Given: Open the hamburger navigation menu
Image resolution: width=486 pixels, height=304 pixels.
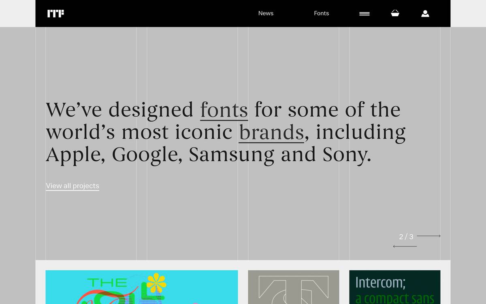Looking at the screenshot, I should pyautogui.click(x=364, y=13).
